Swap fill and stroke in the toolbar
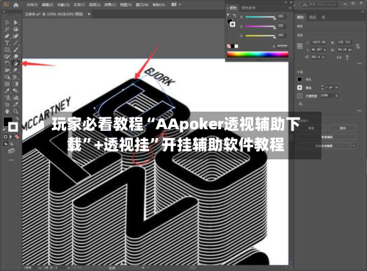 click(17, 119)
